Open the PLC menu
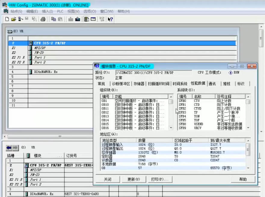The height and width of the screenshot is (197, 265). point(60,11)
